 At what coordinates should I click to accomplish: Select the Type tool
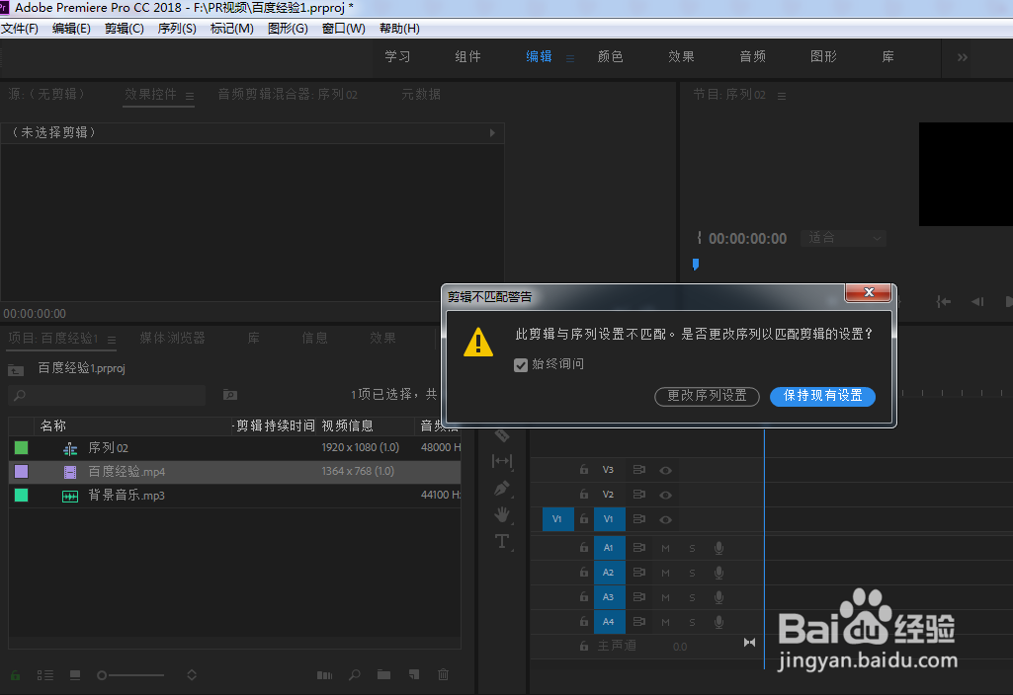pyautogui.click(x=502, y=541)
